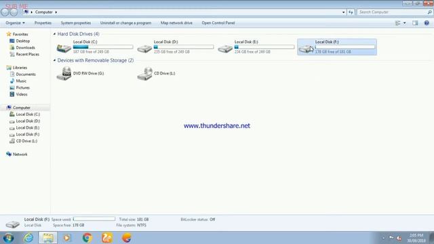Click '178 GB free of 181 GB' text
Viewport: 434px width, 244px height.
(333, 52)
